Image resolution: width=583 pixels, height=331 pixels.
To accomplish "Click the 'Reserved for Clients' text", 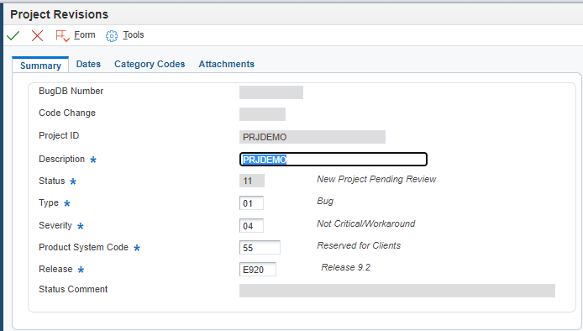I will click(359, 245).
